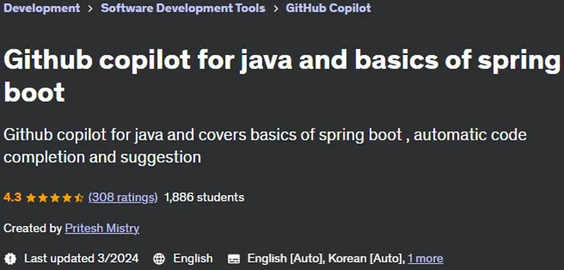Open the (308 ratings) link

123,198
